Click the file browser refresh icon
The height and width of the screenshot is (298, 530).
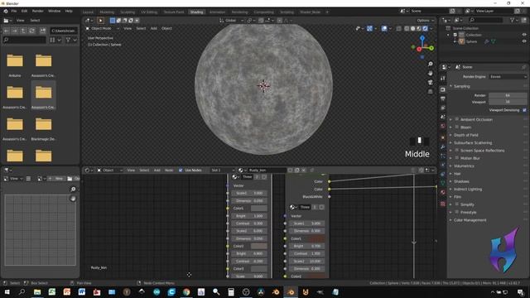(31, 31)
